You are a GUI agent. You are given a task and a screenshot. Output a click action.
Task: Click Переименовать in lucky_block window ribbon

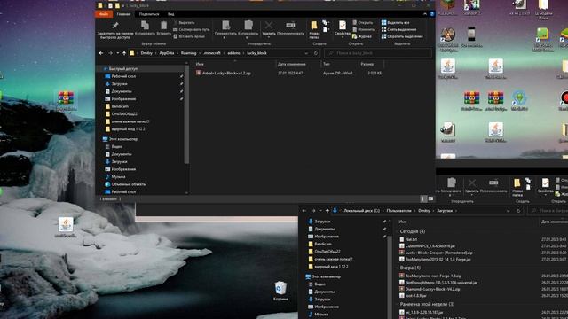coord(290,28)
